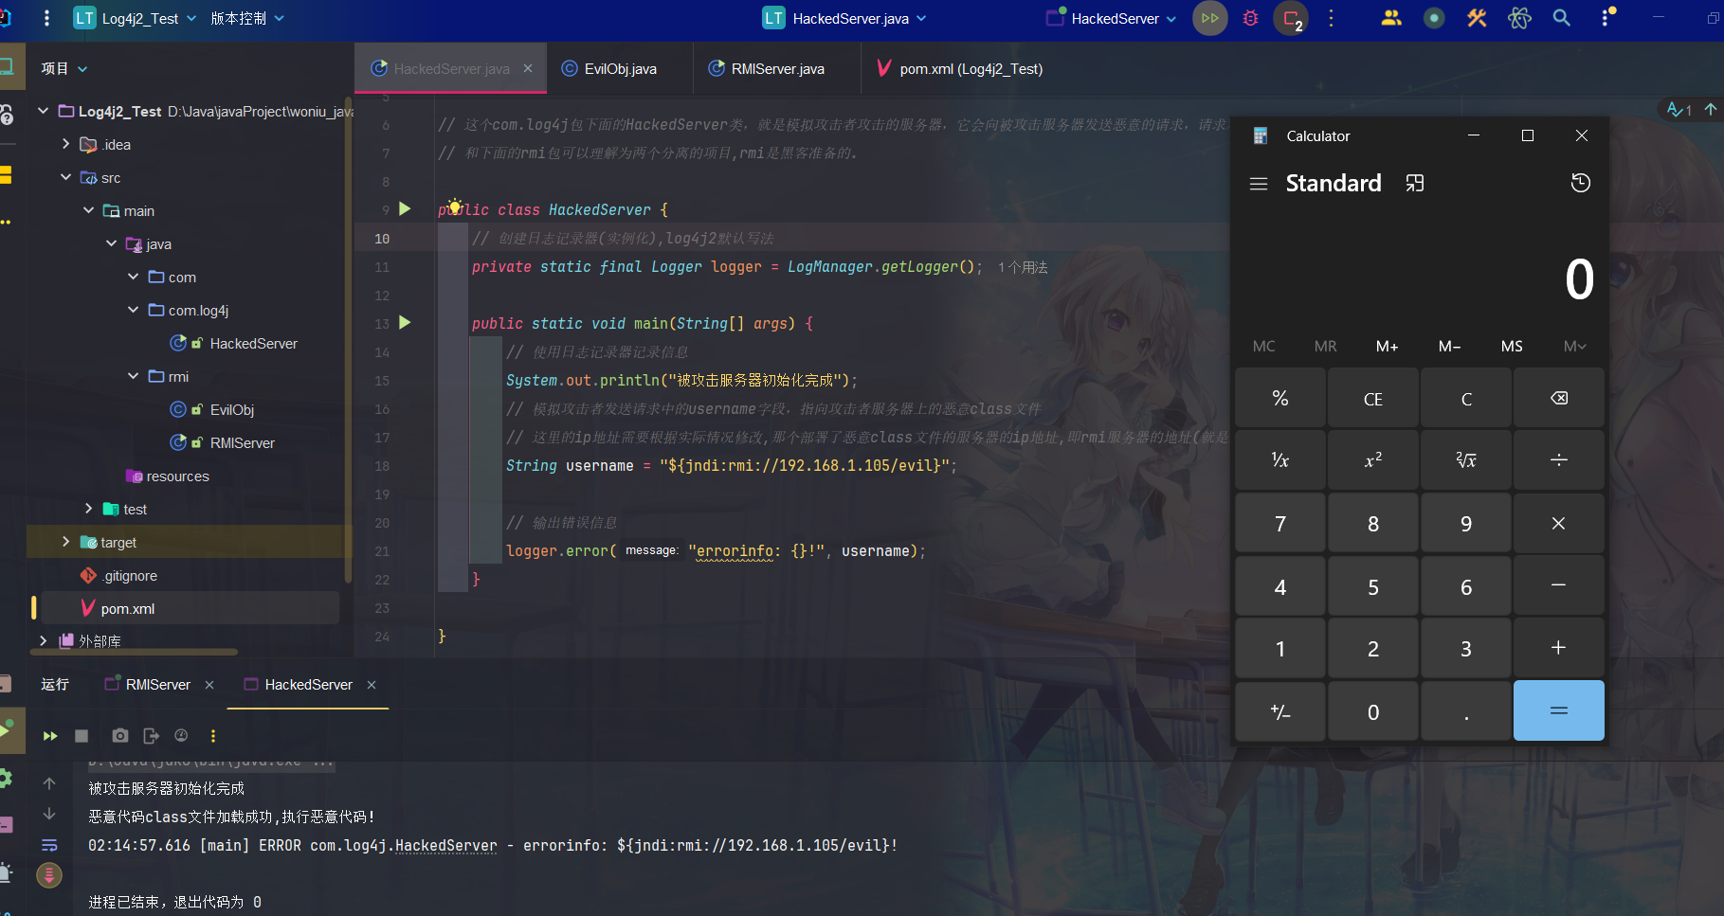Select pom.xml in project tree
This screenshot has width=1724, height=916.
[127, 608]
